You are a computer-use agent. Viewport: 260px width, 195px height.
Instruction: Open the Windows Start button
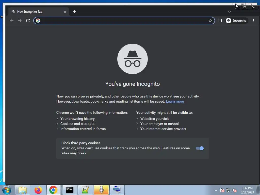7,190
